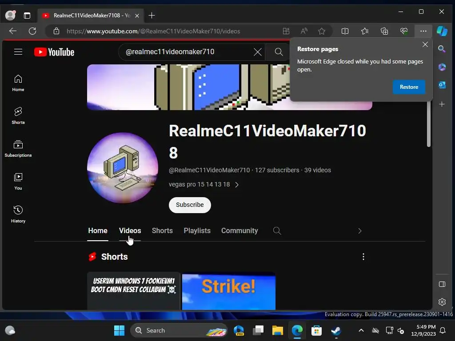
Task: Open History in the sidebar
Action: [18, 214]
